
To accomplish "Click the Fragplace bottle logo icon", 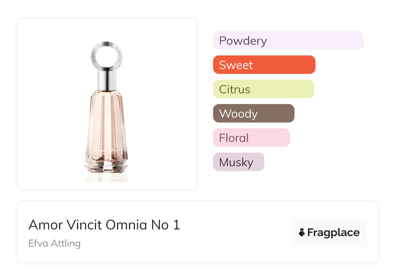I will click(x=302, y=232).
